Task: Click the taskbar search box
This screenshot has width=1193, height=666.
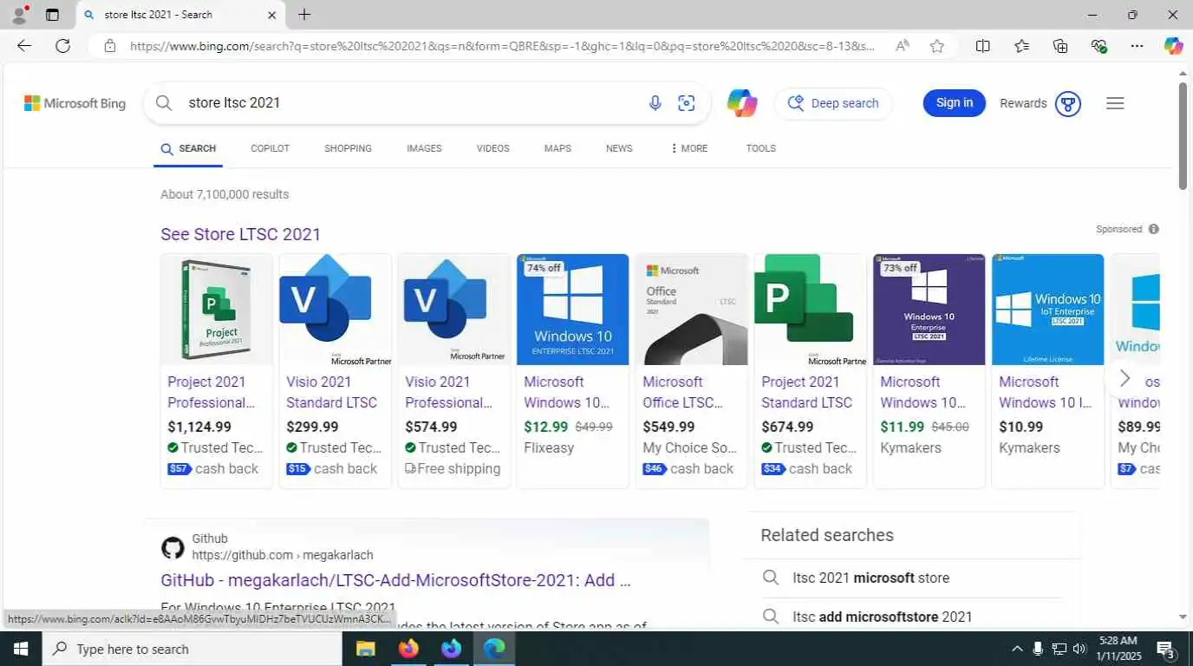Action: (x=192, y=649)
